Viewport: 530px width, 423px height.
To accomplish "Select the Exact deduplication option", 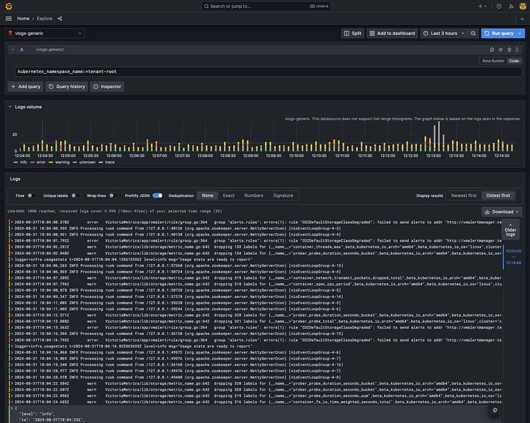I will (229, 195).
